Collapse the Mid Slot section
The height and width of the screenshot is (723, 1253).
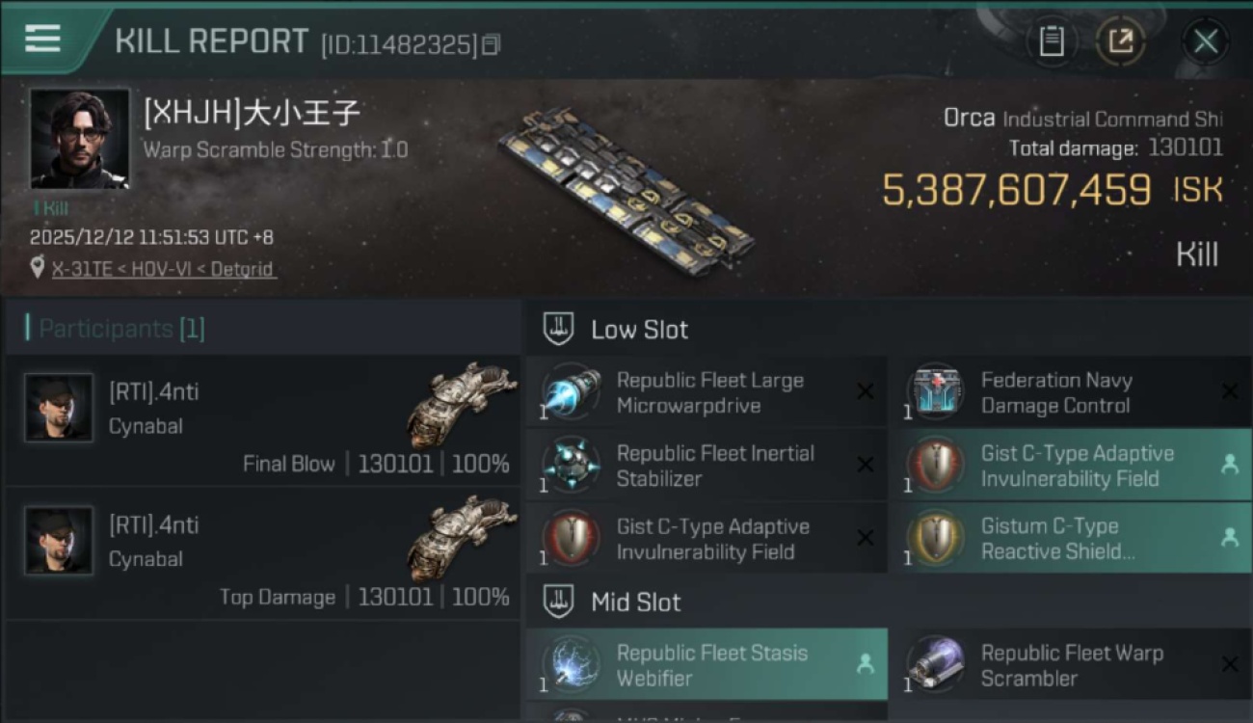[x=559, y=602]
